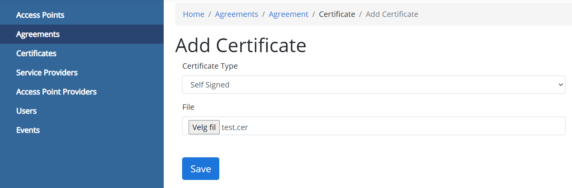Return to the Agreement breadcrumb link
This screenshot has height=188, width=572.
(x=289, y=14)
